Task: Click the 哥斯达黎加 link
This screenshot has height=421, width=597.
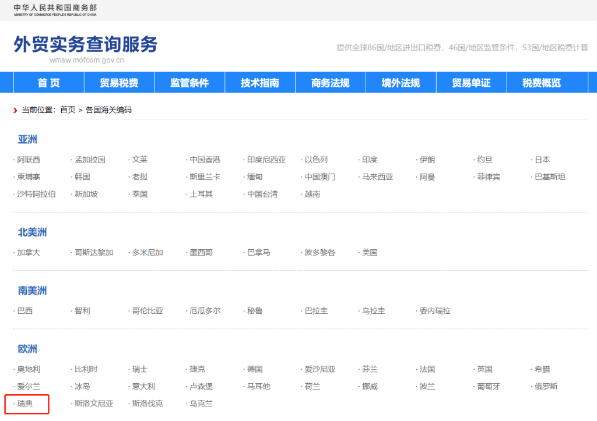Action: pos(94,253)
